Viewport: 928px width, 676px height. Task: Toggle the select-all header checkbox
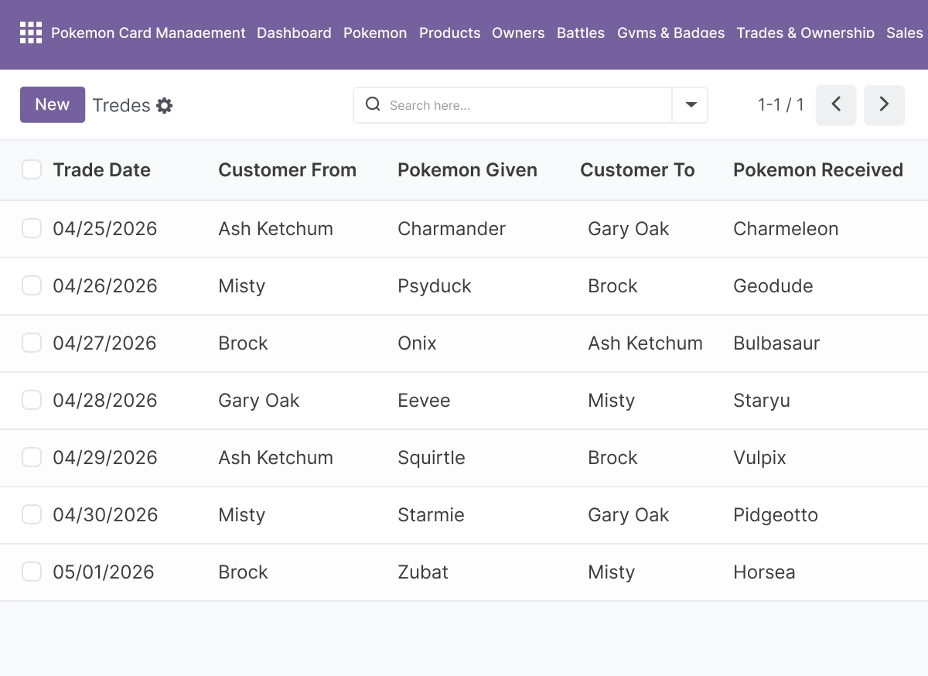tap(32, 170)
